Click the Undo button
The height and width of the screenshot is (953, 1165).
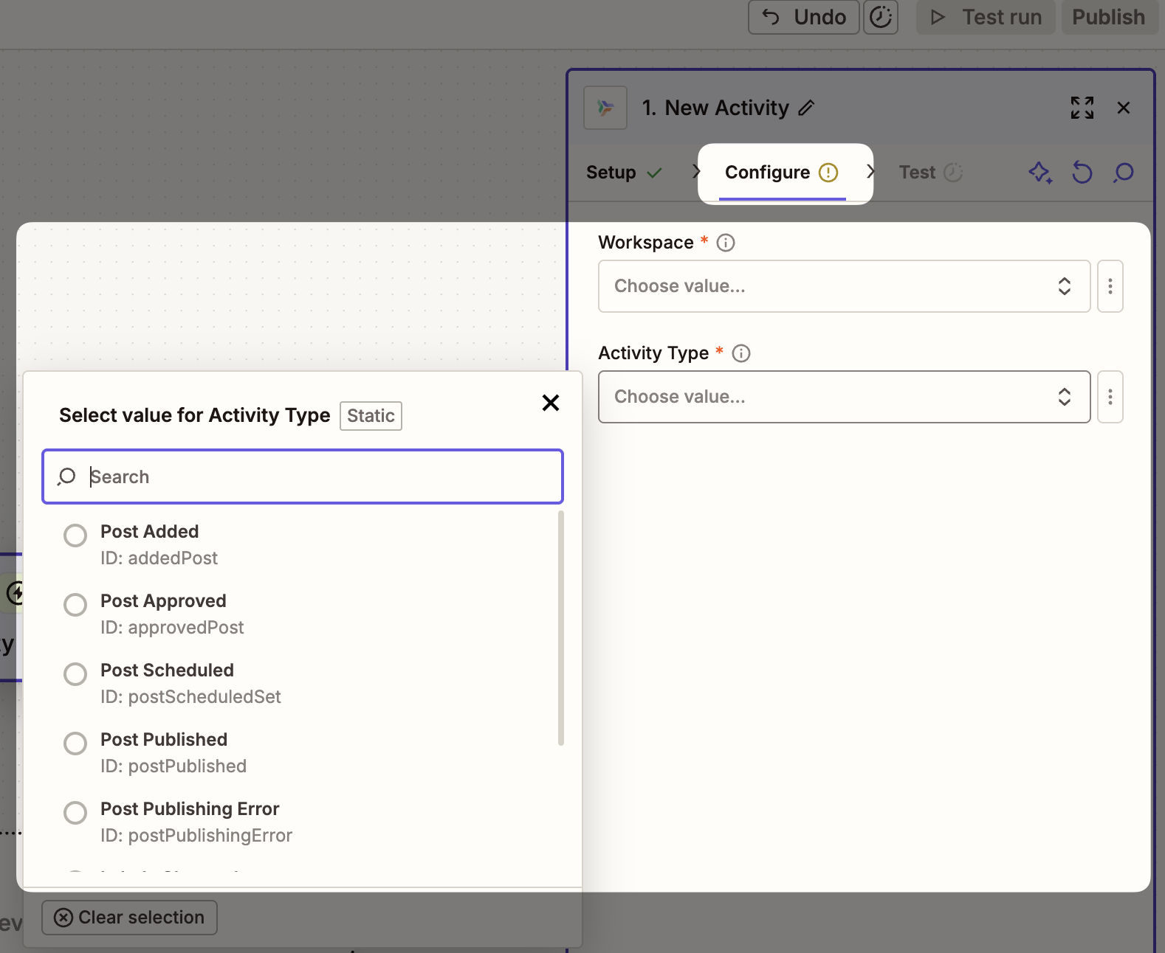(803, 17)
